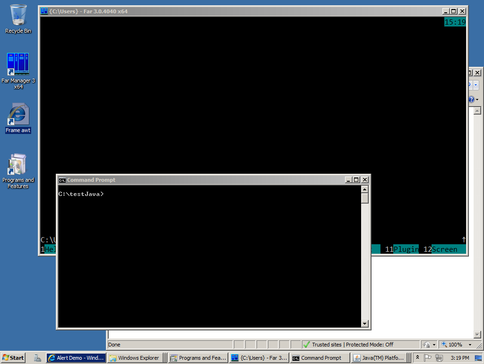Click the Far Manager command line C:\U prompt
The image size is (484, 364).
coord(48,240)
